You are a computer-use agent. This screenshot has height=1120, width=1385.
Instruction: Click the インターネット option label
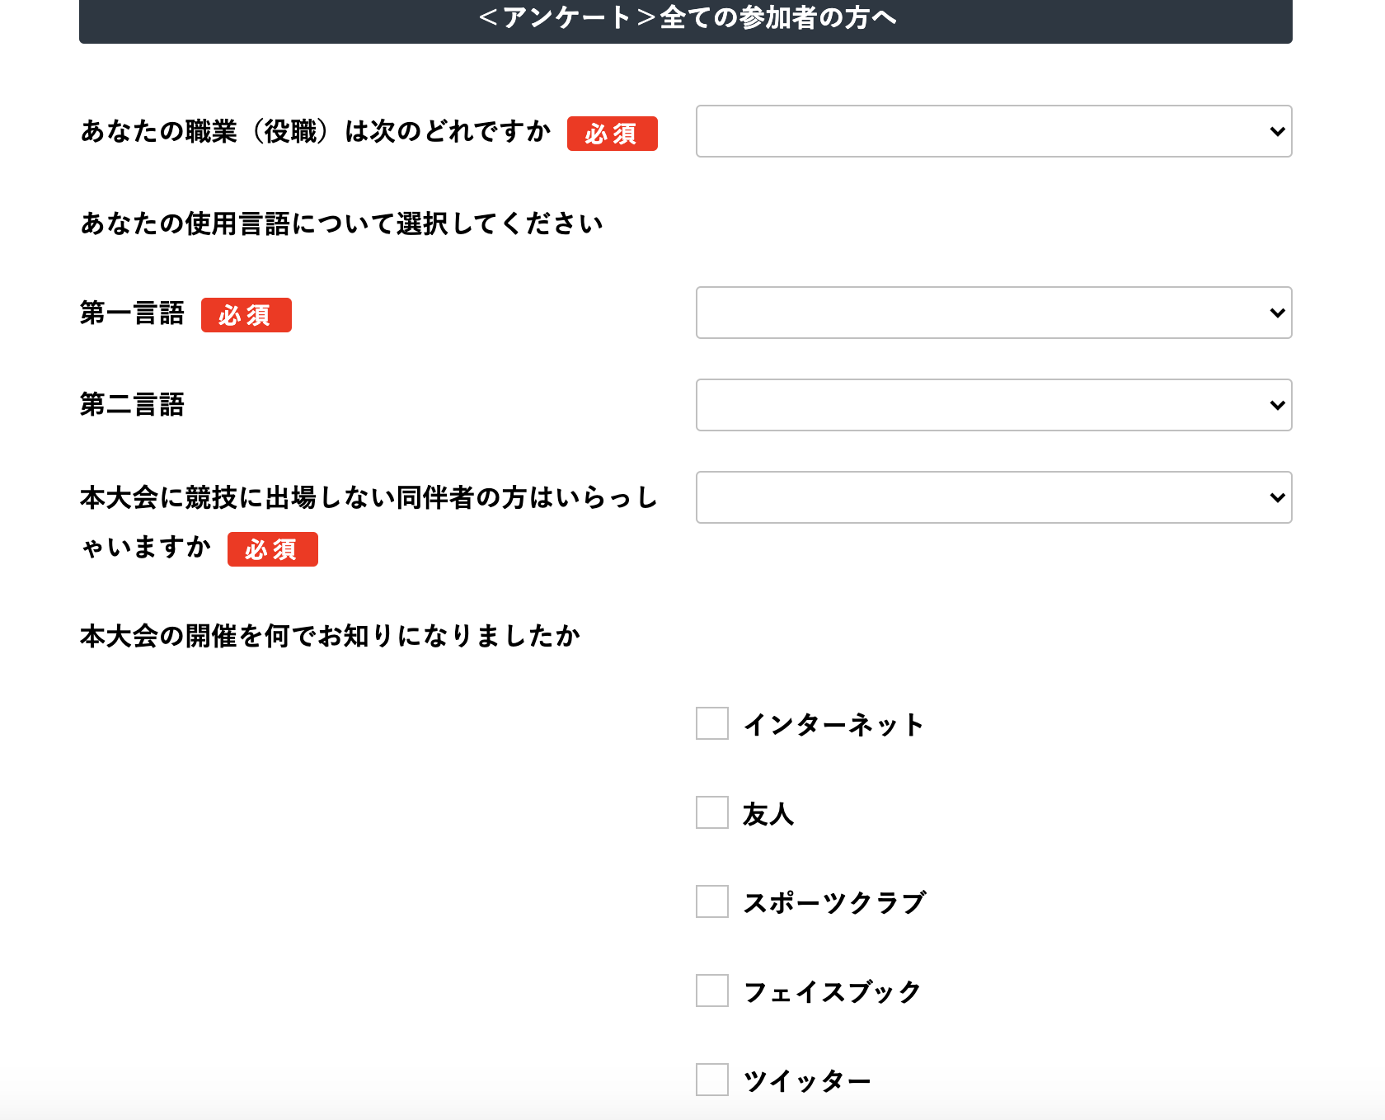pyautogui.click(x=833, y=725)
